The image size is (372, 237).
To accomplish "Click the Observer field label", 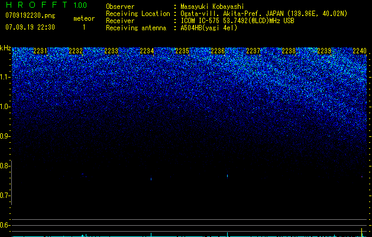I will click(x=120, y=7).
